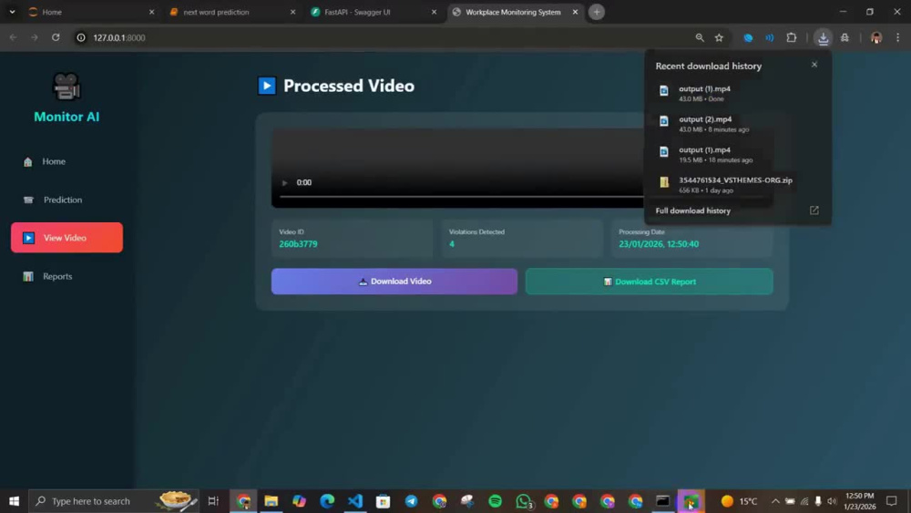The image size is (911, 513).
Task: Click the Processing Date value
Action: (x=659, y=244)
